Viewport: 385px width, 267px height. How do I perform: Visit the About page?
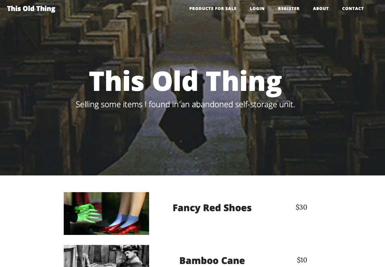[x=321, y=9]
